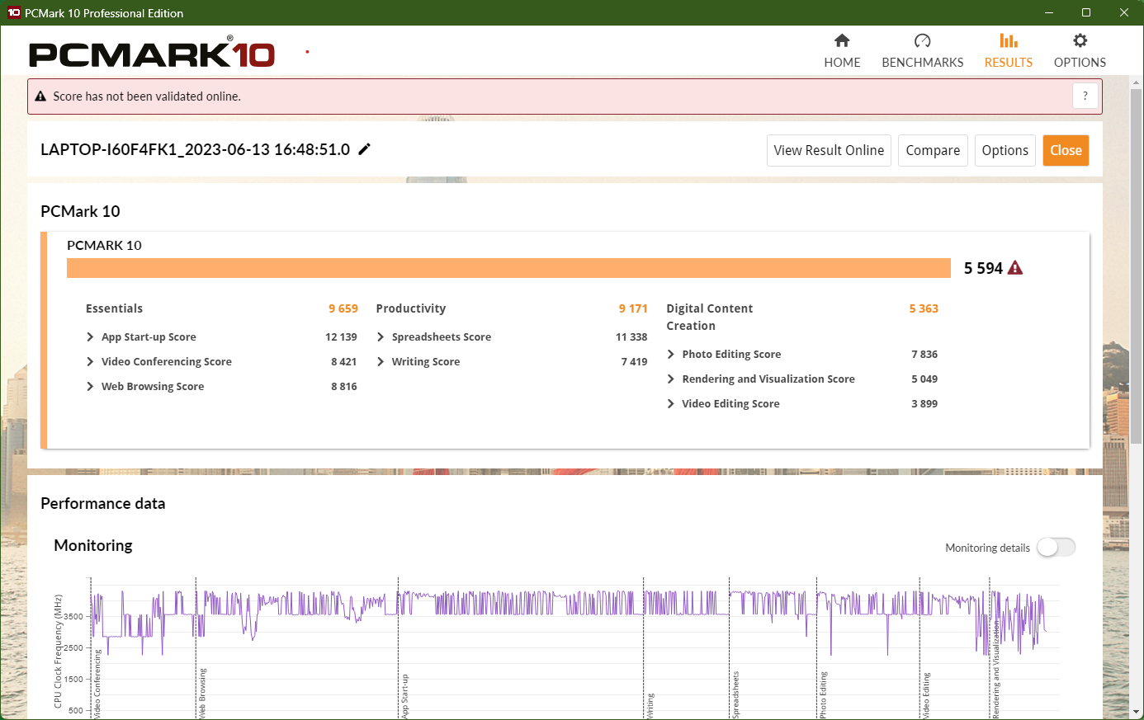Click the Photo Editing marker on the chart
The width and height of the screenshot is (1144, 720).
[823, 695]
